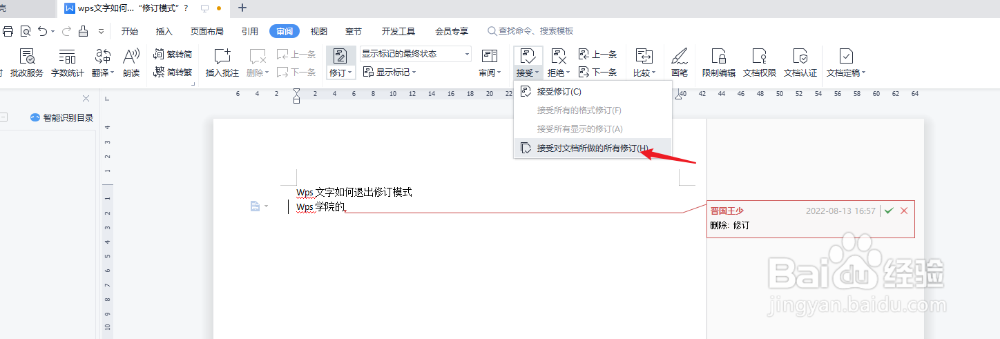Viewport: 1000px width, 339px height.
Task: Open the 引用 tab
Action: [x=250, y=31]
